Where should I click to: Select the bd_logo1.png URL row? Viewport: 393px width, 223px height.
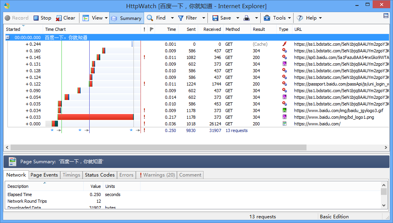334,117
